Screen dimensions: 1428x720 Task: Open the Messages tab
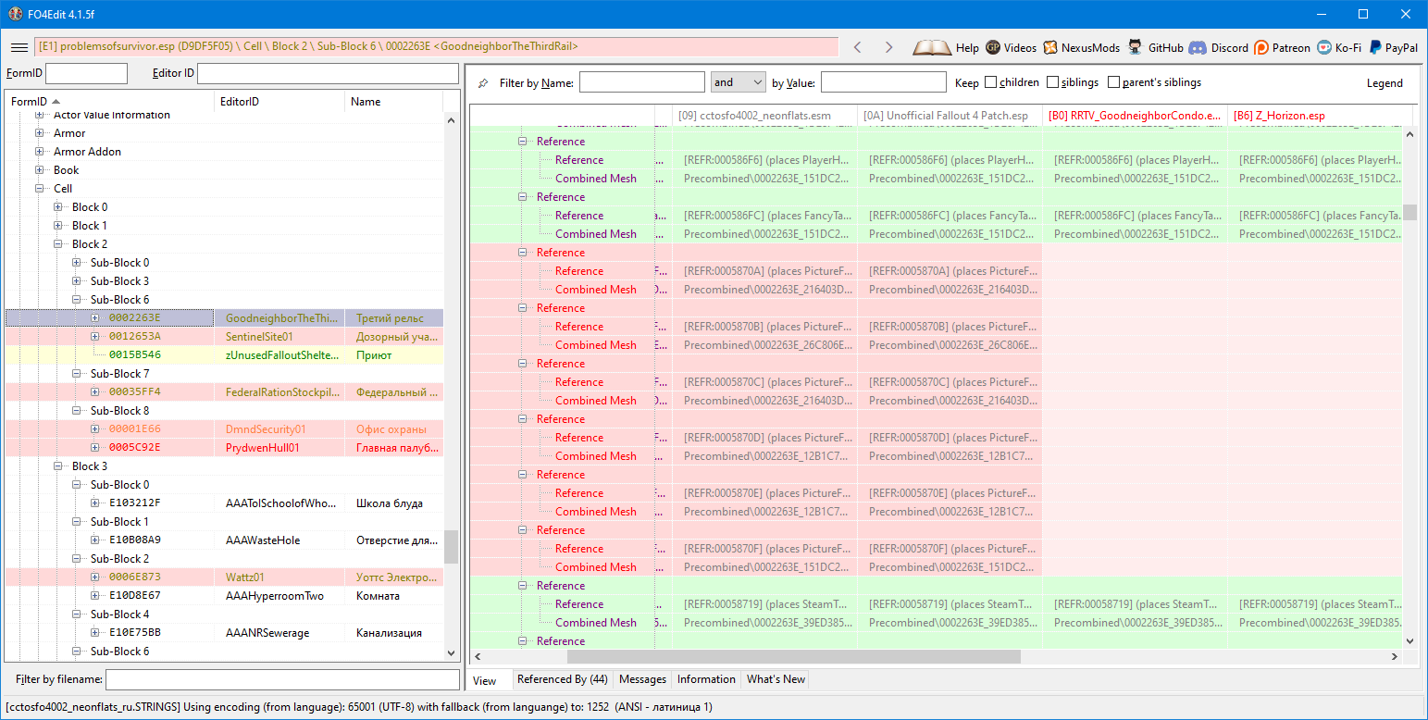(642, 679)
